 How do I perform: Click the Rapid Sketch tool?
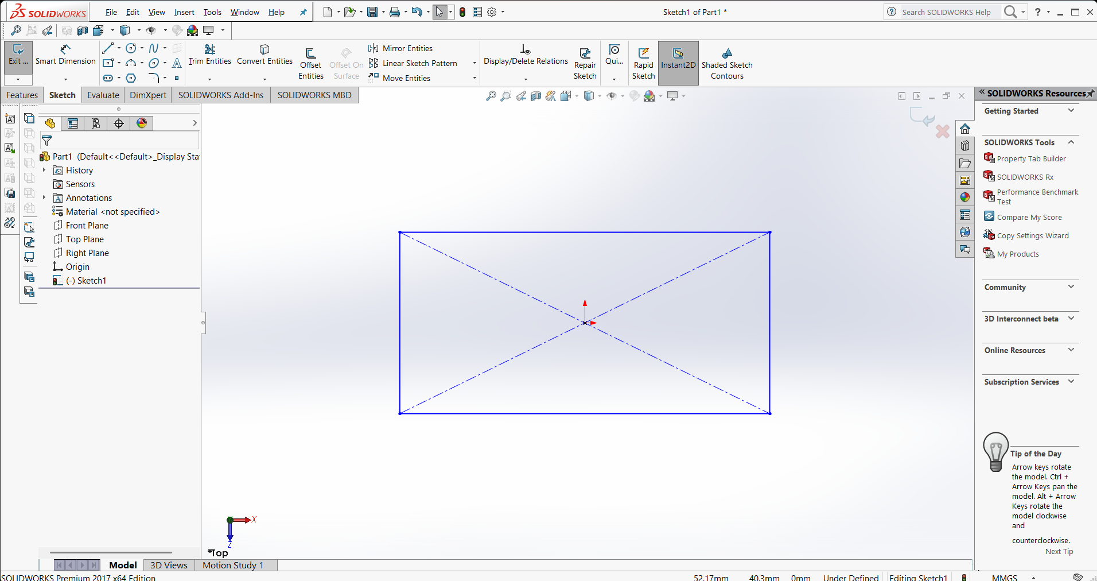tap(643, 64)
